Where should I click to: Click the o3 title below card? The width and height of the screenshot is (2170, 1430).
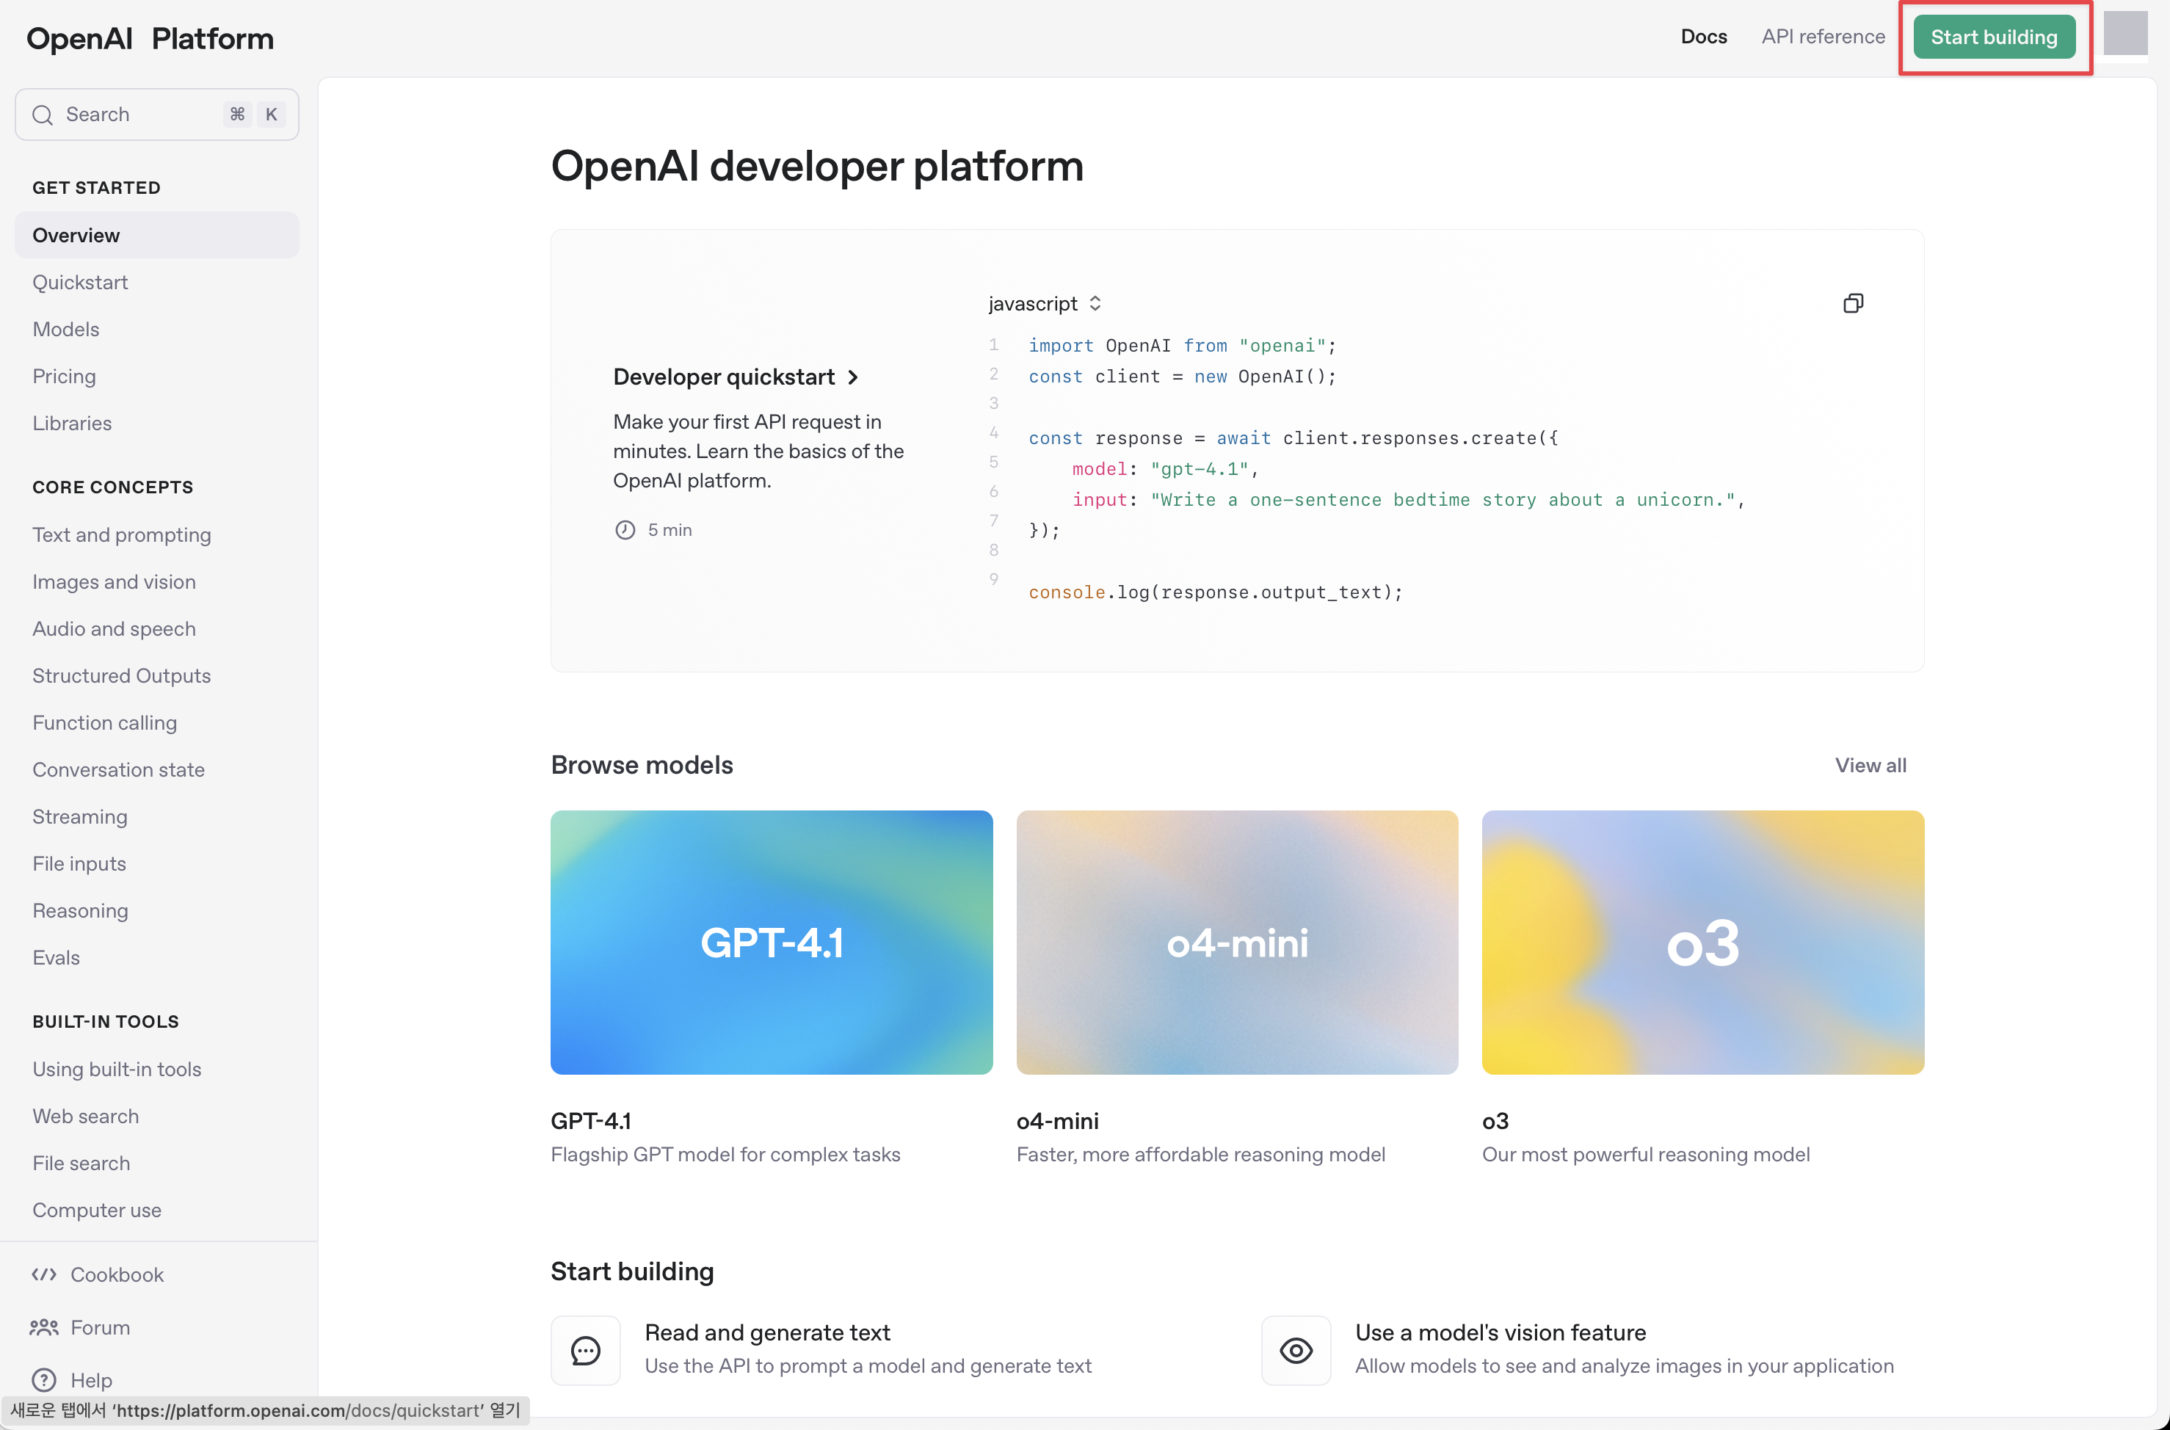coord(1495,1121)
